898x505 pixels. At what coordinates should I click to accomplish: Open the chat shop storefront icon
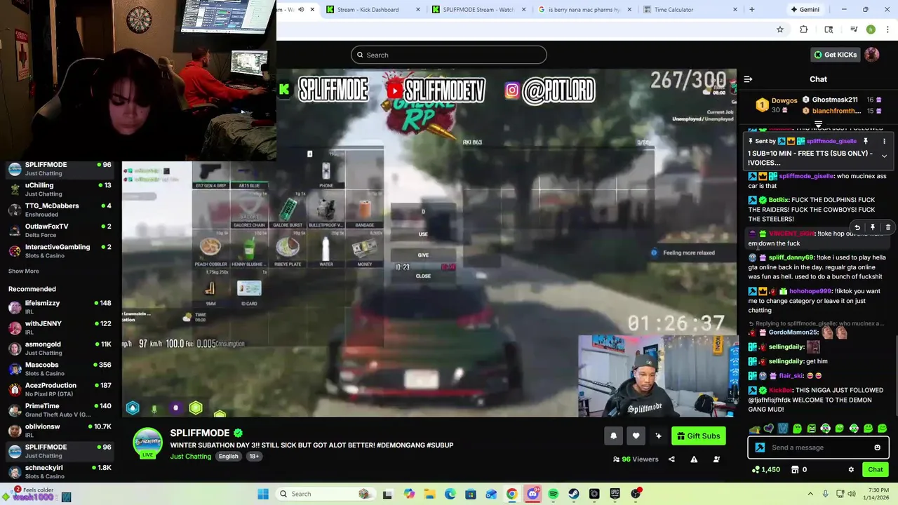click(795, 469)
